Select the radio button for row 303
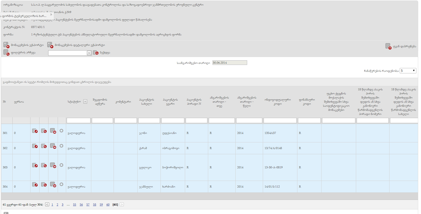 pyautogui.click(x=61, y=165)
